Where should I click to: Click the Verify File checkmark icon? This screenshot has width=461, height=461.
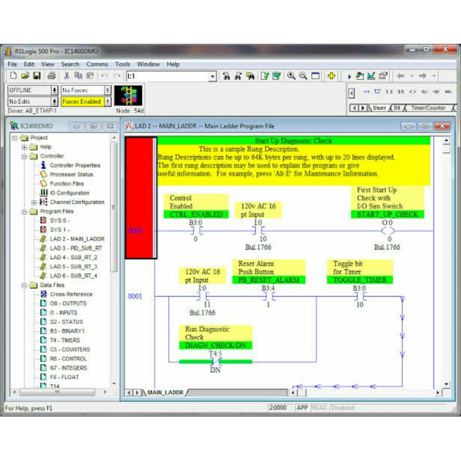click(x=264, y=76)
